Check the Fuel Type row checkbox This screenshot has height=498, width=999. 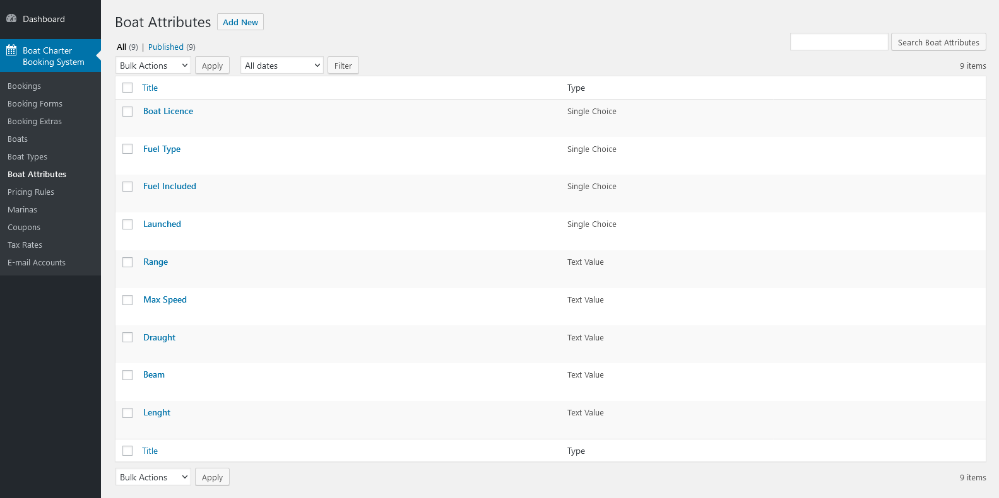coord(127,149)
